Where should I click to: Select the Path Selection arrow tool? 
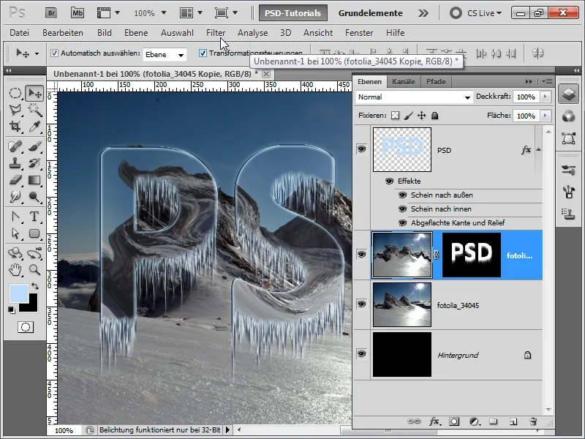15,233
